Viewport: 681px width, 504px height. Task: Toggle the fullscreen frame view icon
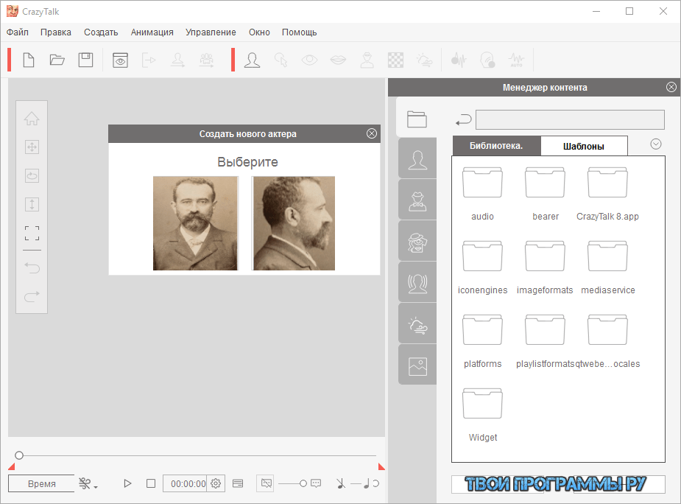tap(32, 234)
